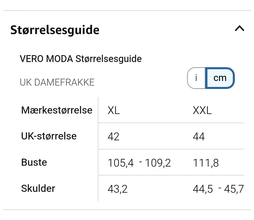Switch measurement units to inches
The width and height of the screenshot is (254, 220).
pos(196,78)
